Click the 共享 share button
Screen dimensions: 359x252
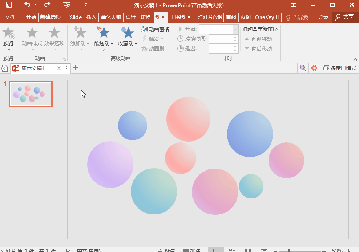pos(344,17)
